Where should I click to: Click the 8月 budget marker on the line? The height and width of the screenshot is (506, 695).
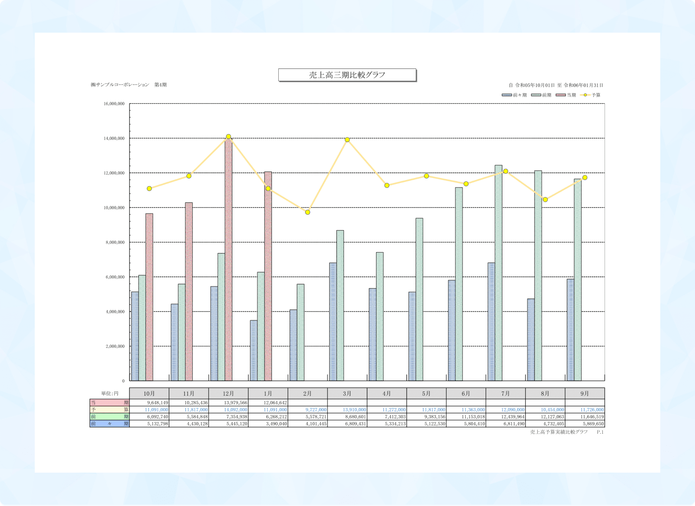coord(545,199)
